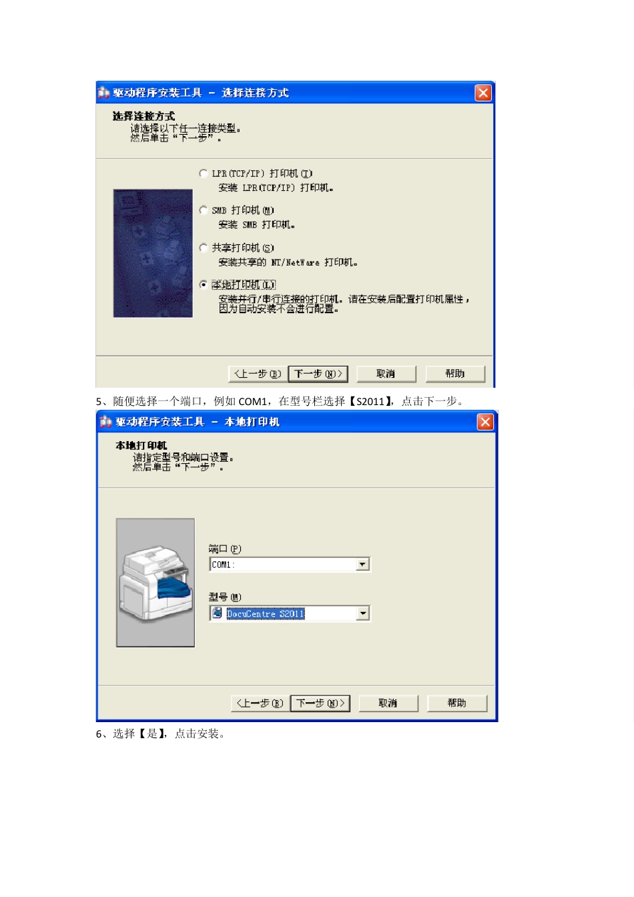The image size is (634, 897).
Task: Click 取消 in the connection type dialog
Action: pyautogui.click(x=386, y=374)
